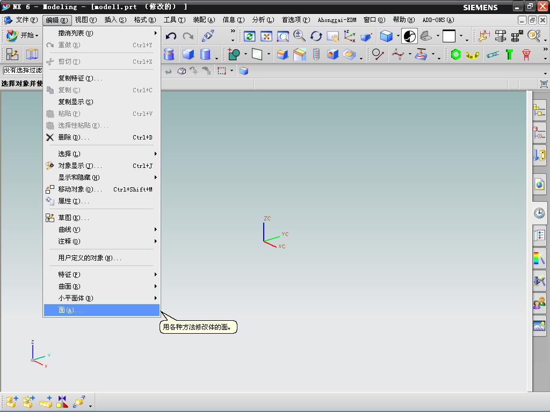The width and height of the screenshot is (550, 412).
Task: Click the red gate-shaped icon
Action: pyautogui.click(x=526, y=55)
